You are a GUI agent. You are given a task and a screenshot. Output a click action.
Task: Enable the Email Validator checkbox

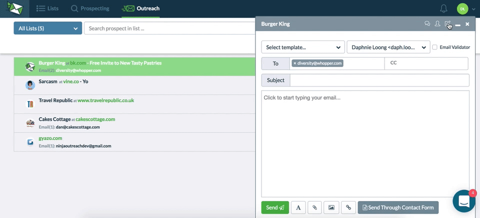pos(434,47)
